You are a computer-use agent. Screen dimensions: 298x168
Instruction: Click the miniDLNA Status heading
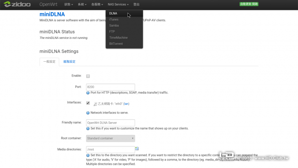[57, 32]
